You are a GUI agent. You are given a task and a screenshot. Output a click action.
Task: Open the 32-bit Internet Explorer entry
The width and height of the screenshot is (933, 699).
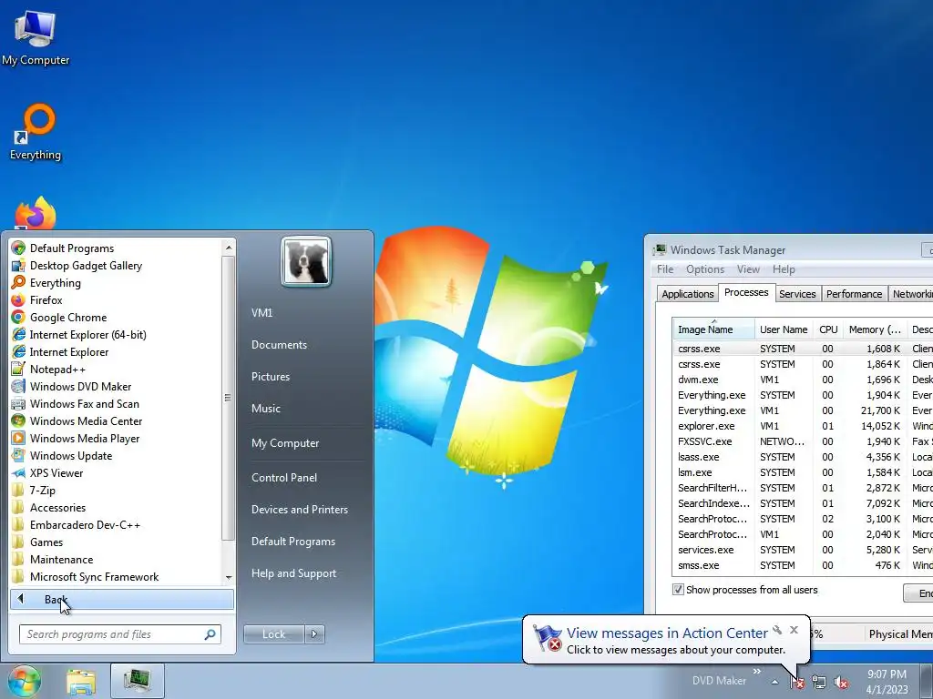coord(69,352)
